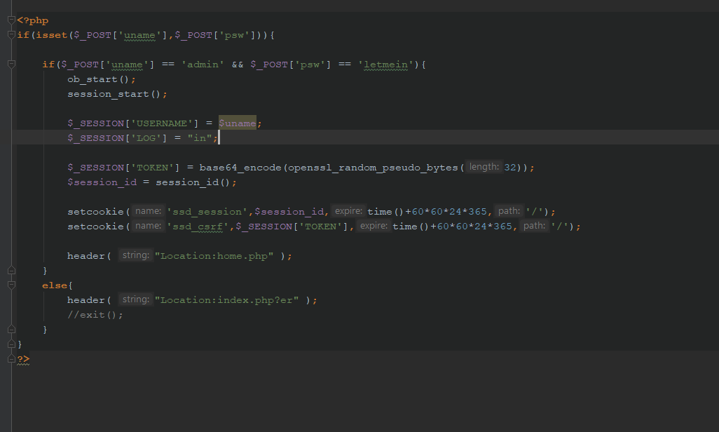Collapse the inner admin credentials if block
The height and width of the screenshot is (432, 719).
pos(11,64)
